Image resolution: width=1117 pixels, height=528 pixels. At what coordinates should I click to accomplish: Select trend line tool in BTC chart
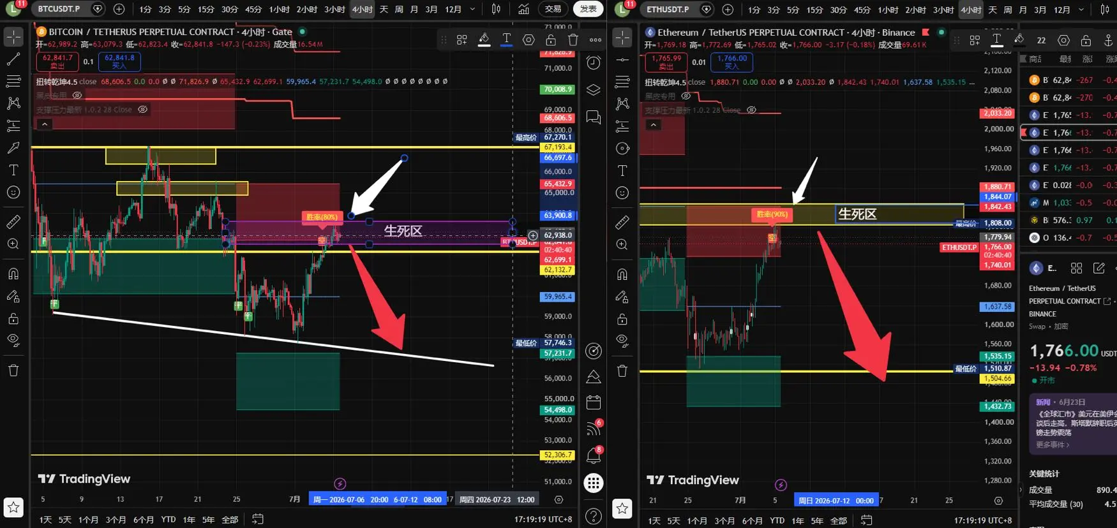(x=13, y=59)
